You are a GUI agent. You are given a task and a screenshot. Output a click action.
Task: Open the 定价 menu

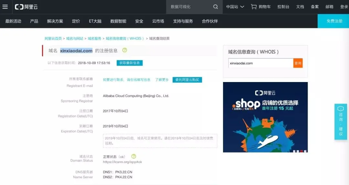tap(76, 21)
